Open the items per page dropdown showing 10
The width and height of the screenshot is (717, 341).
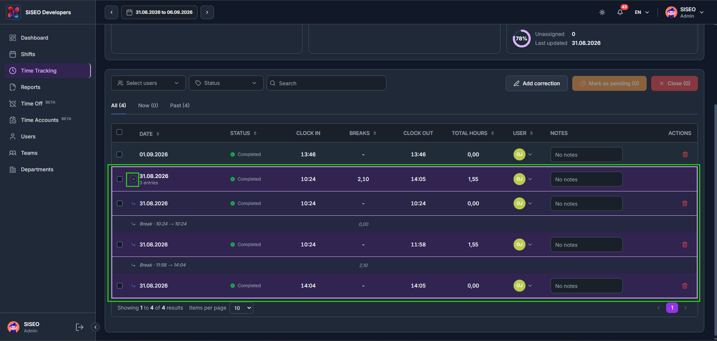(241, 308)
